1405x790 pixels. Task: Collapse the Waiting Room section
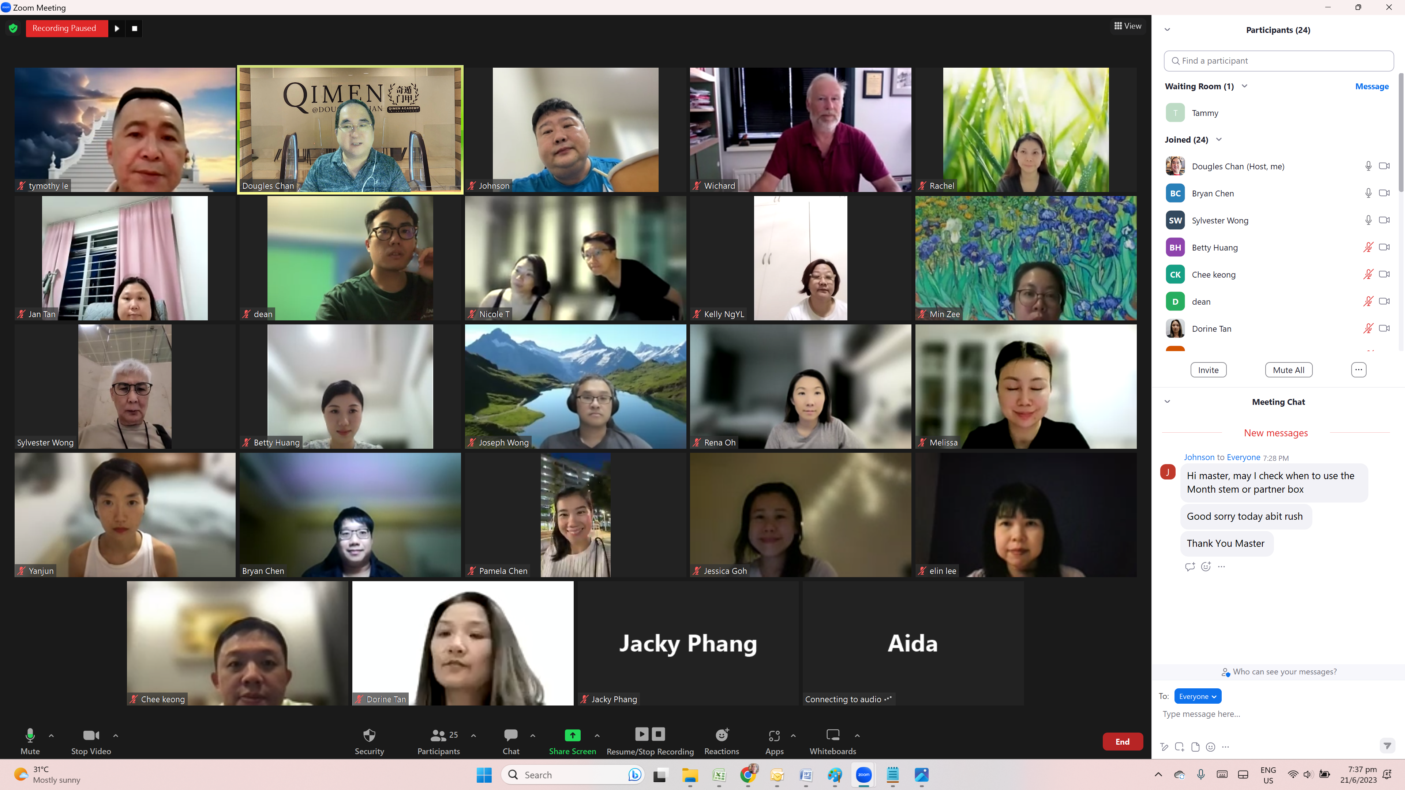(x=1244, y=86)
